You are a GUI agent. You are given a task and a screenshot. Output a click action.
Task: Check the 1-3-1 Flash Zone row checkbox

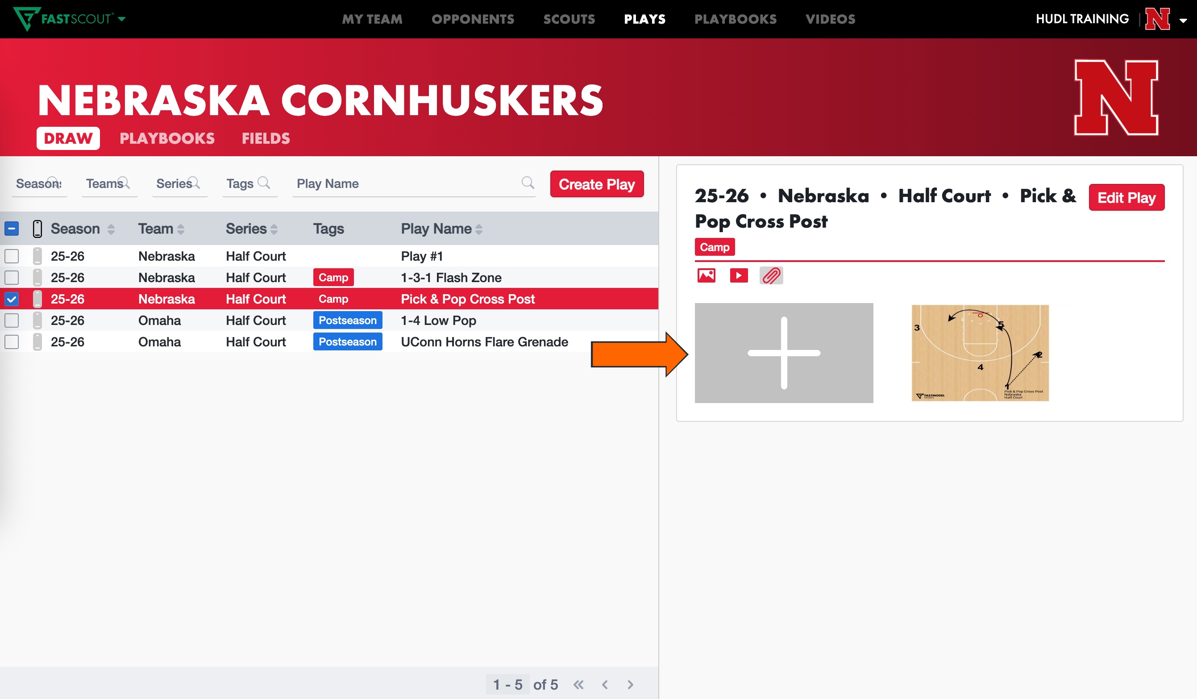tap(12, 278)
